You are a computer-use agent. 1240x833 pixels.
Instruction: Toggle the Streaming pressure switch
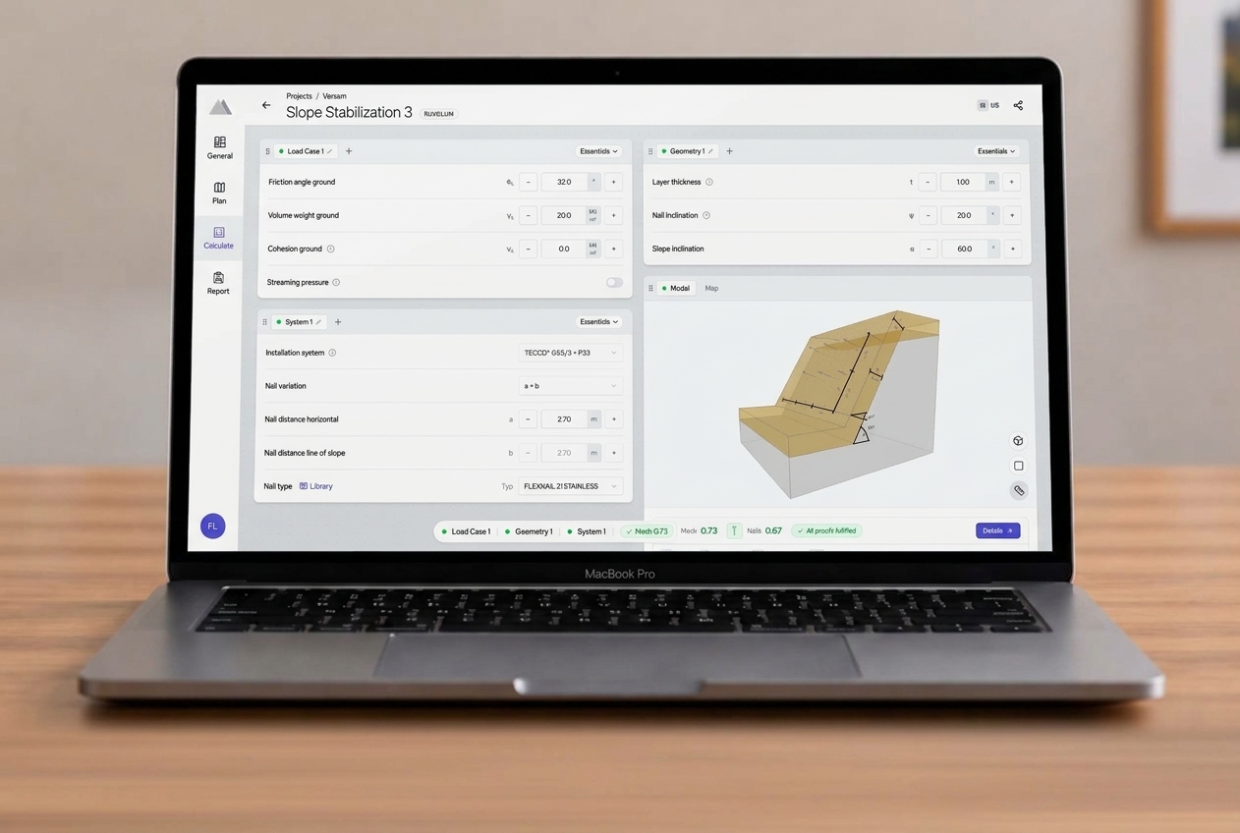pyautogui.click(x=614, y=282)
